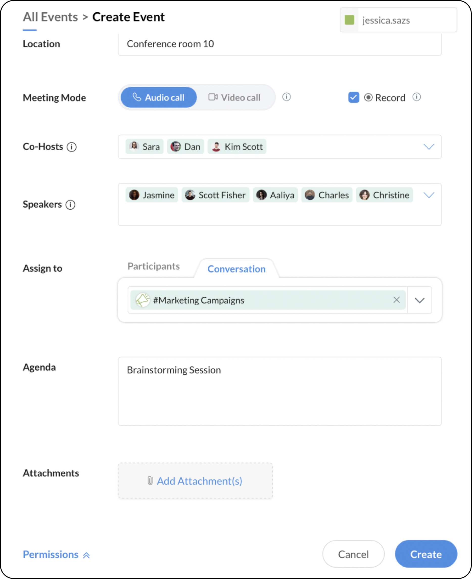Select Audio call meeting mode
472x579 pixels.
coord(158,97)
